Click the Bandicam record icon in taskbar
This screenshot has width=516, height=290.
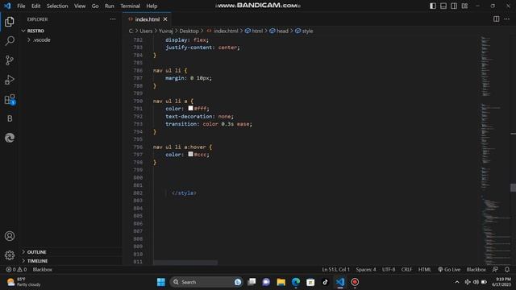point(355,282)
